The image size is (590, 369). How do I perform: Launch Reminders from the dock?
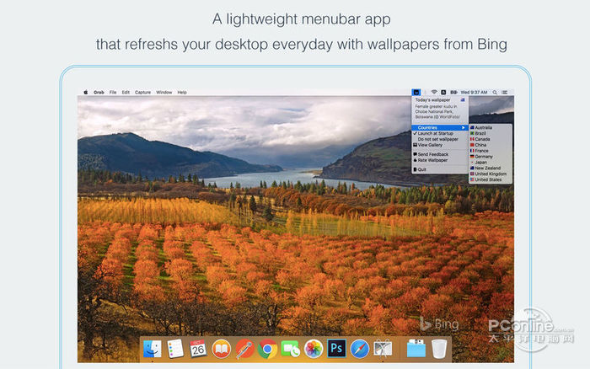pos(175,349)
